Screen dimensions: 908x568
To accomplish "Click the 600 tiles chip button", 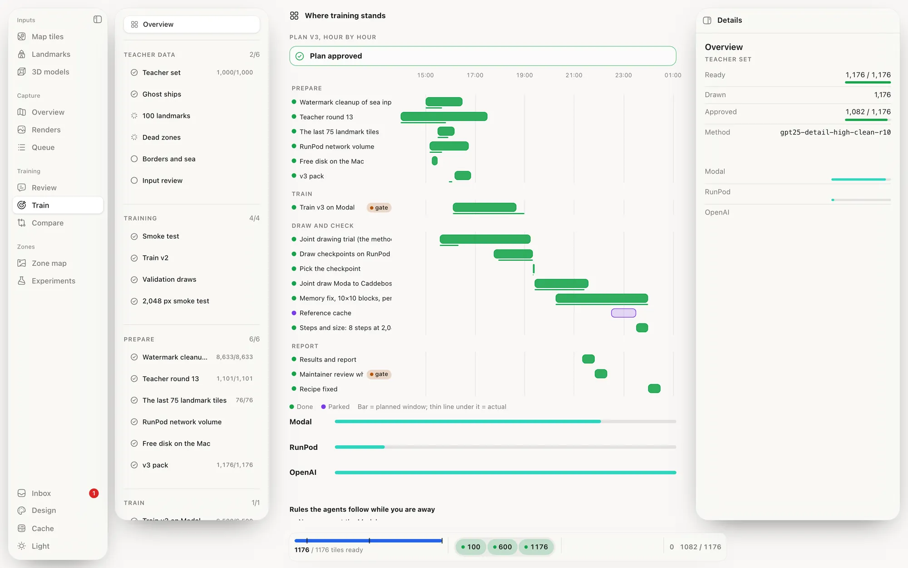I will 502,547.
